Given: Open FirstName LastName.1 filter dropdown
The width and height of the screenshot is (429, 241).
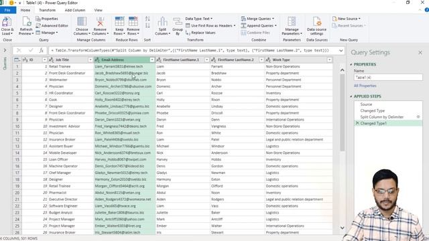Looking at the screenshot, I should [207, 60].
